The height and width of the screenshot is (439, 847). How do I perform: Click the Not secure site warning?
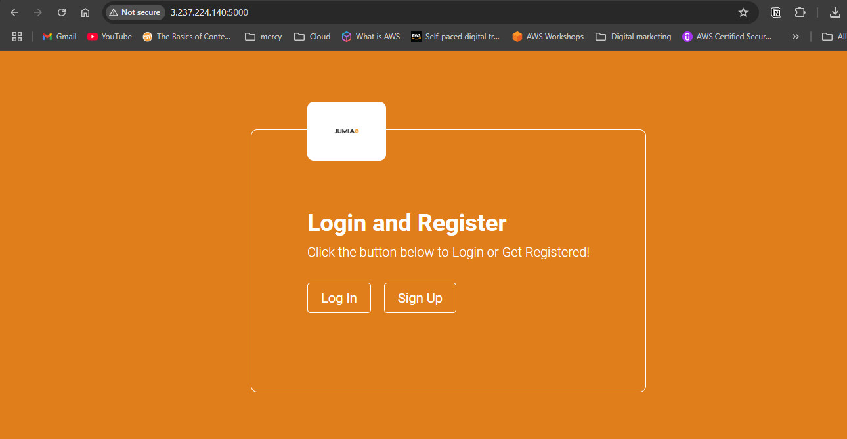click(135, 12)
